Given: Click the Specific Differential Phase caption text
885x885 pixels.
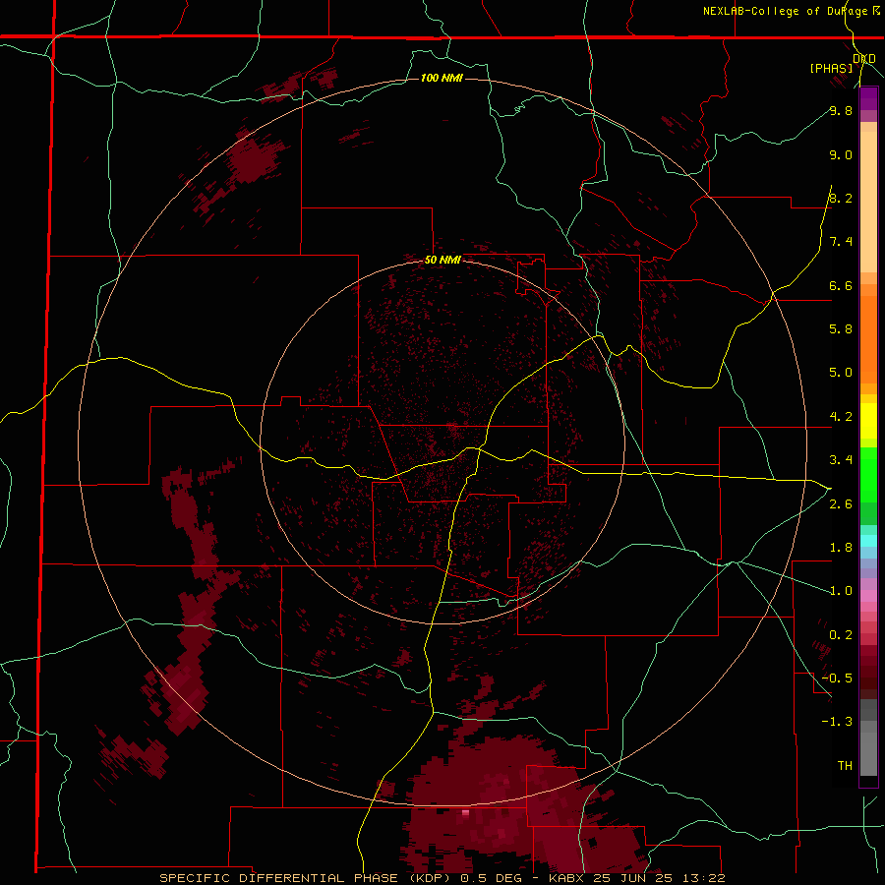Looking at the screenshot, I should tap(442, 878).
